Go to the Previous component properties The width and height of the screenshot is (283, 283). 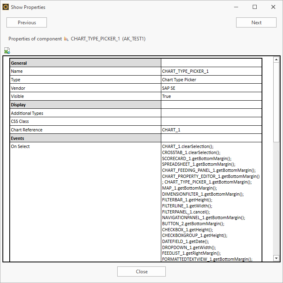[27, 23]
